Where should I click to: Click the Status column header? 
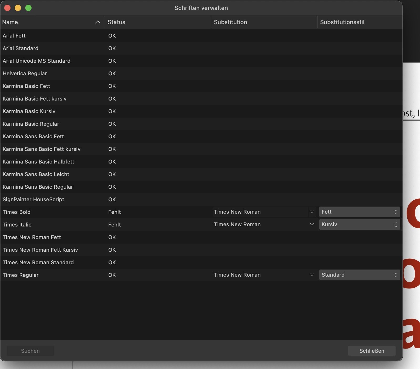[158, 22]
